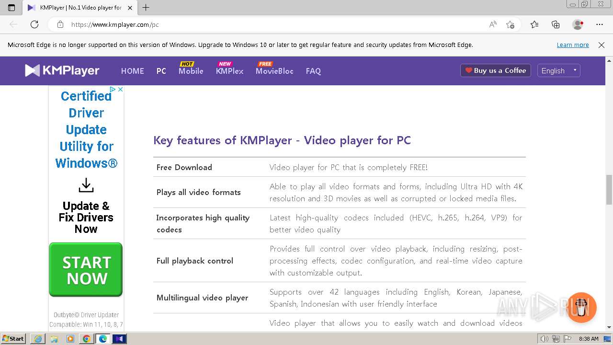Go back to previous page
The width and height of the screenshot is (613, 345).
(13, 24)
